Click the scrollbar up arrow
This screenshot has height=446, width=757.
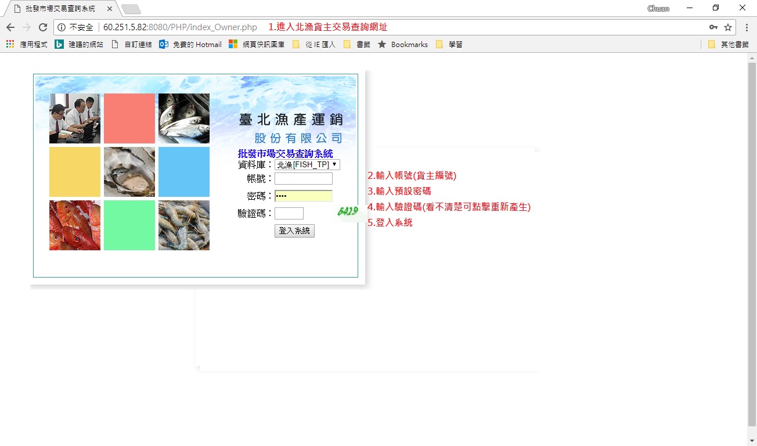(x=752, y=57)
